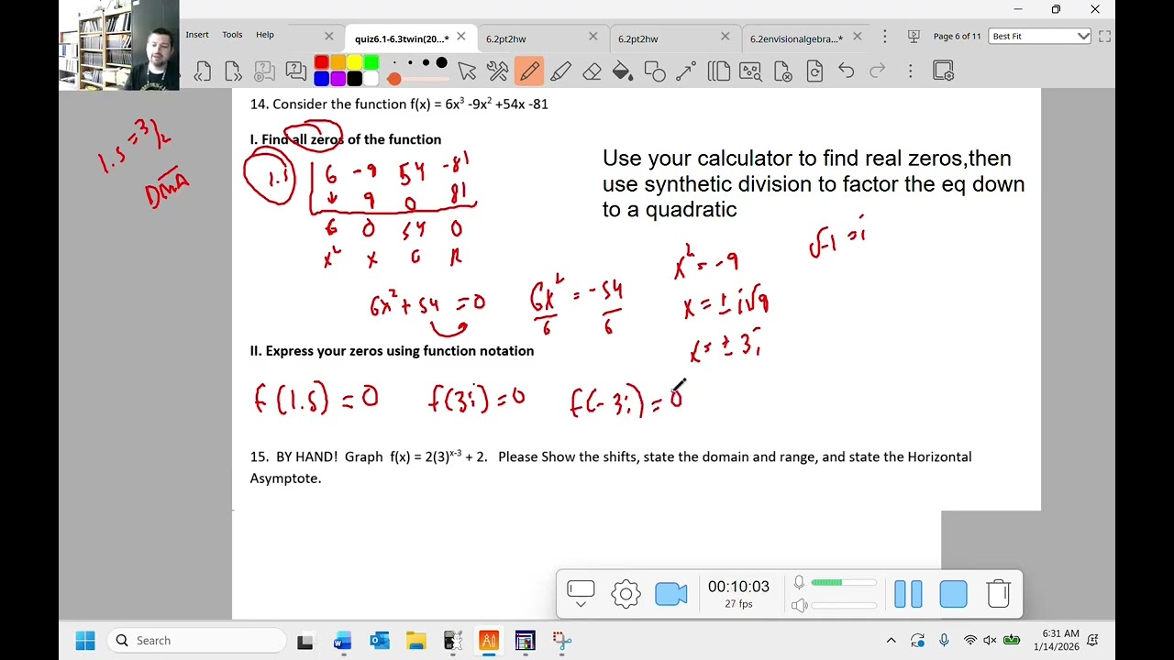
Task: Open the recorder settings gear
Action: click(x=626, y=594)
